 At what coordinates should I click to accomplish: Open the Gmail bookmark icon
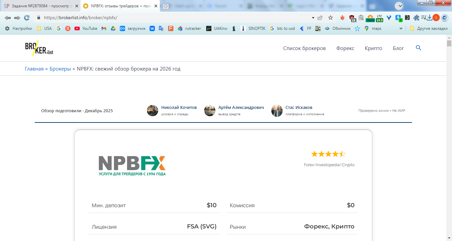104,28
